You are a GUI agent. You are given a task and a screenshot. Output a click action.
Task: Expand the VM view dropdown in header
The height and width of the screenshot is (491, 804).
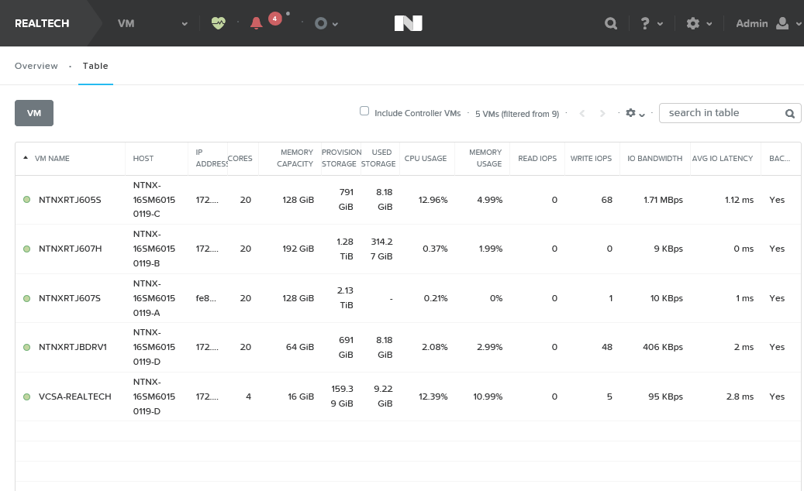(184, 24)
